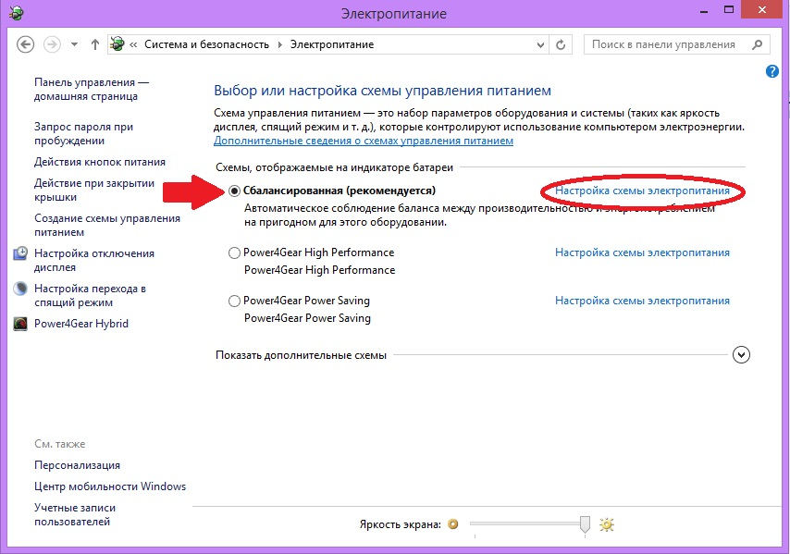Click the Back navigation arrow
Screen dimensions: 790x554
[x=25, y=44]
